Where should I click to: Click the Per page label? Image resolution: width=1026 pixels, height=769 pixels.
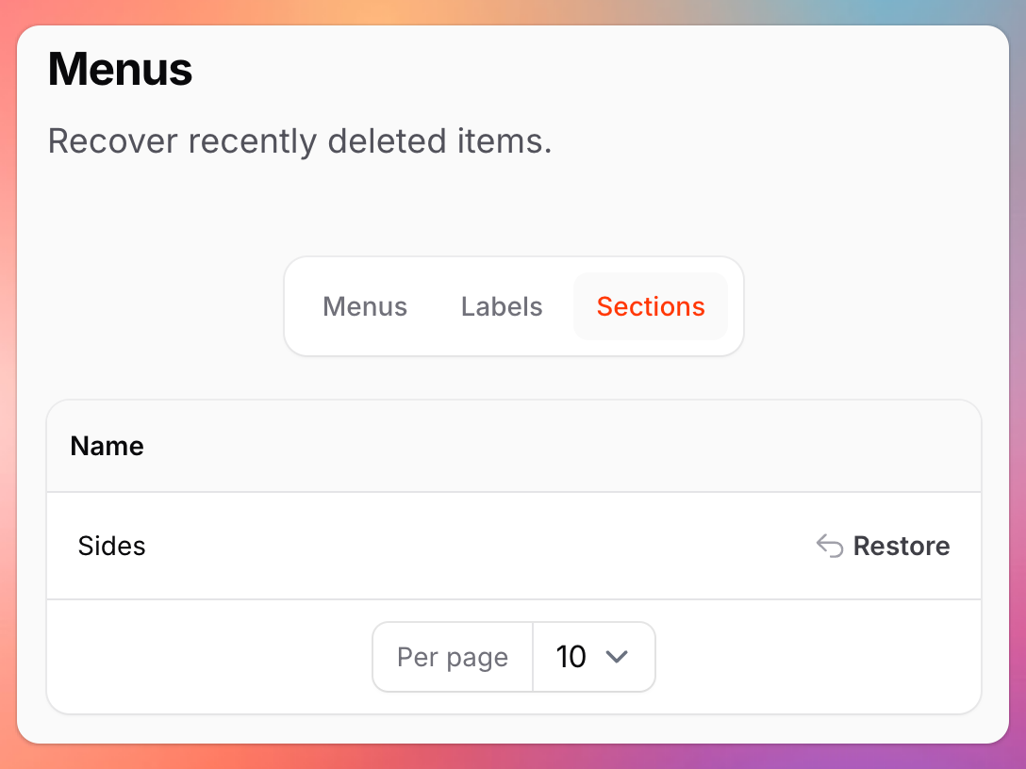(453, 657)
